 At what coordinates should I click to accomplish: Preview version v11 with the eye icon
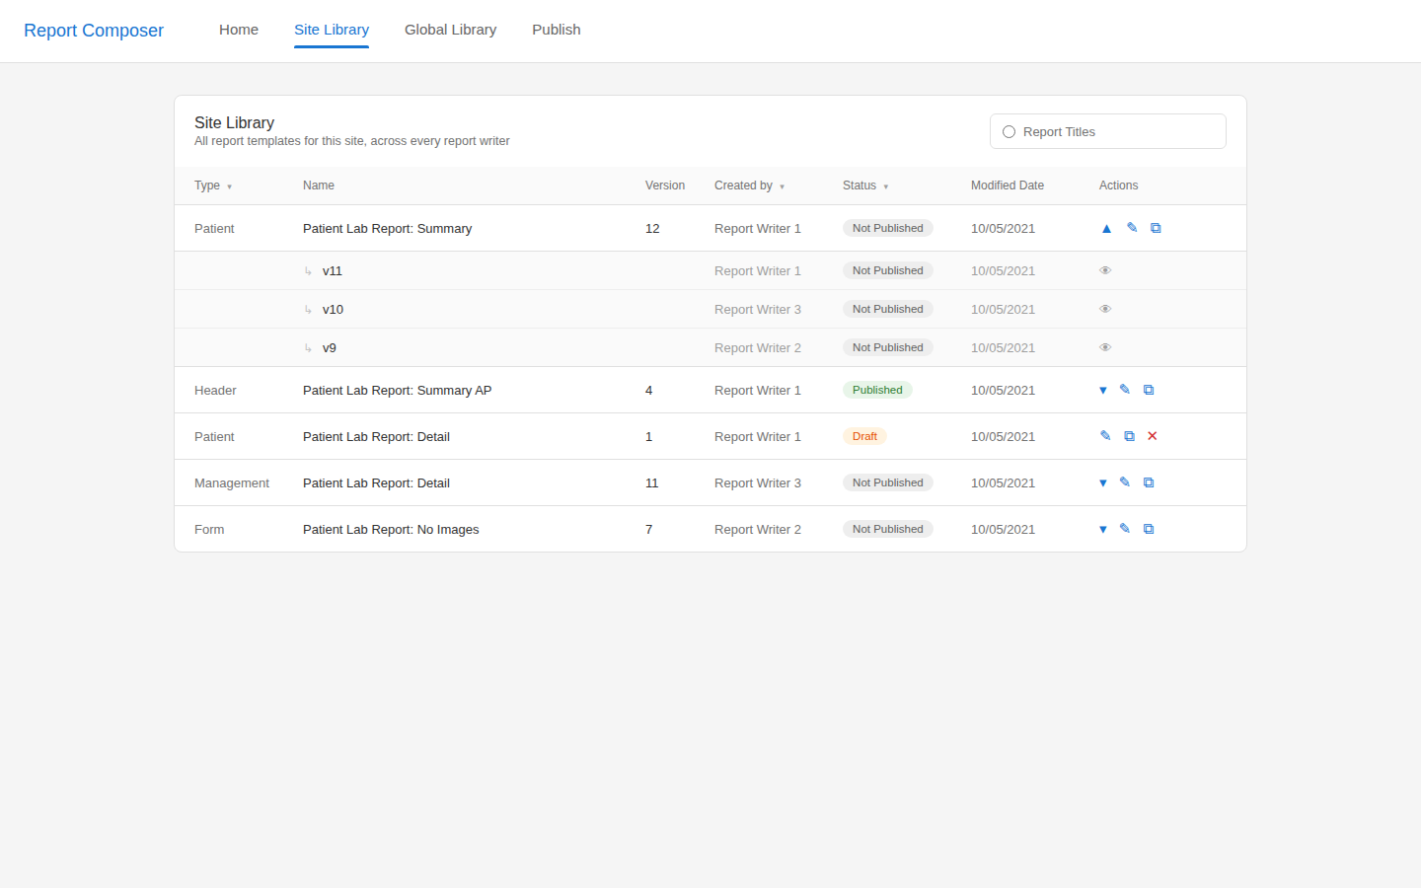(x=1105, y=270)
